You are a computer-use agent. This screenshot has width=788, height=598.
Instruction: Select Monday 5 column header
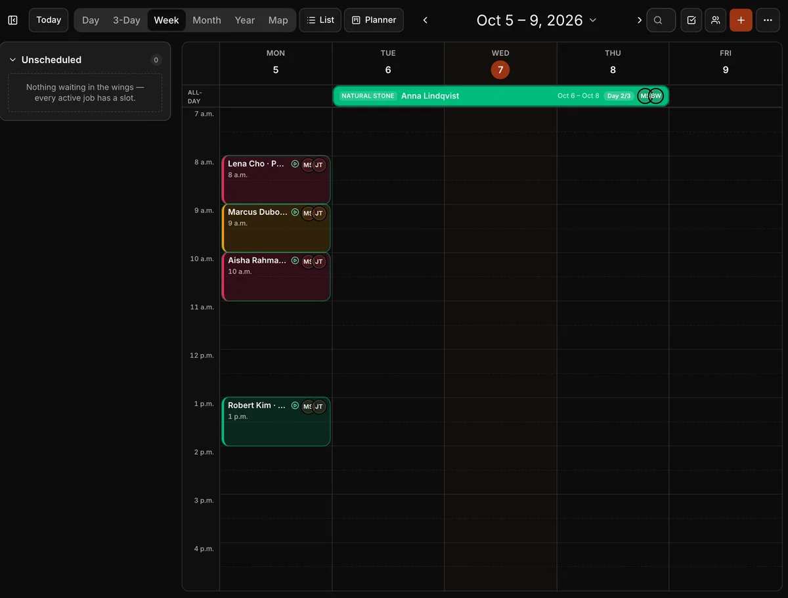(276, 63)
